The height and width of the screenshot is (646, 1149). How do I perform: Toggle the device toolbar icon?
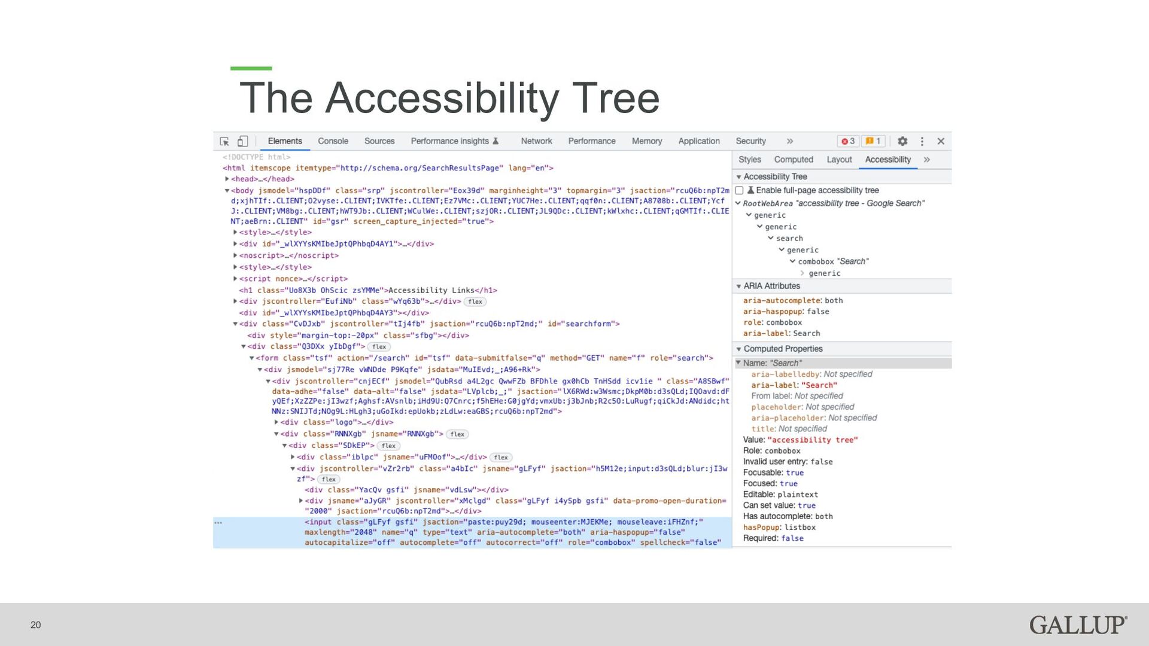(x=242, y=141)
